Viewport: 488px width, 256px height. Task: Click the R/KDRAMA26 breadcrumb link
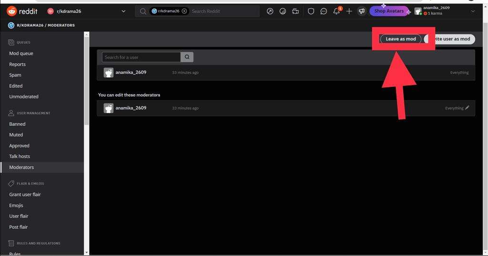[30, 25]
